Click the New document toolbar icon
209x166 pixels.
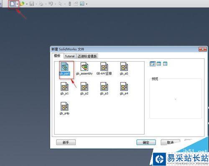[13, 4]
